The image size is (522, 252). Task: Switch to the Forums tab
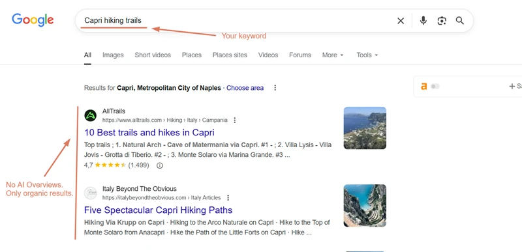(300, 55)
